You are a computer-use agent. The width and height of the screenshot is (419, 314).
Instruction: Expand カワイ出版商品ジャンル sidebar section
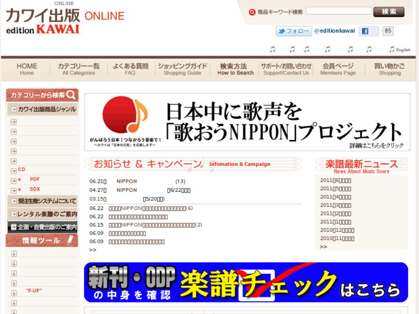[43, 109]
